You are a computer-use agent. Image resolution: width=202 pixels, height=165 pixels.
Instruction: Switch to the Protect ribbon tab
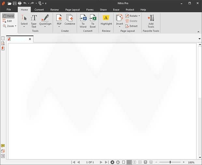(130, 10)
